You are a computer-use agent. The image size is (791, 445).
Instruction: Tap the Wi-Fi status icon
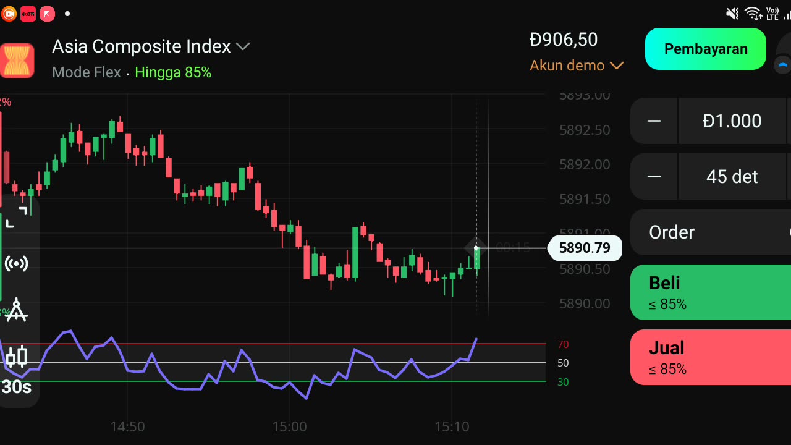[x=753, y=14]
